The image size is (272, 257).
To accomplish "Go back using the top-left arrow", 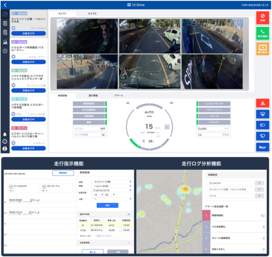I will coord(5,5).
